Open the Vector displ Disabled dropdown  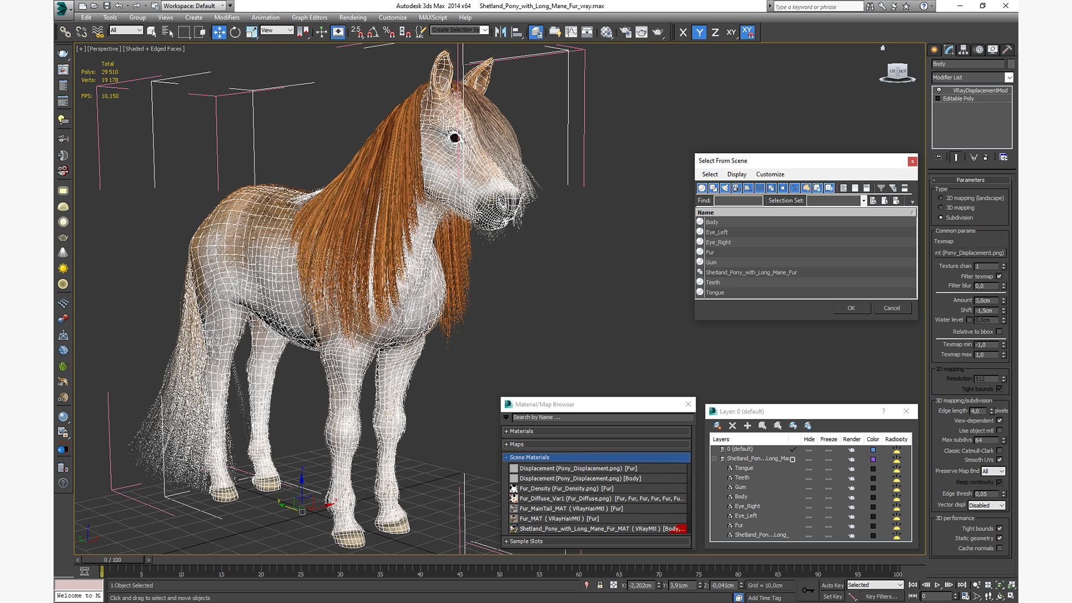[987, 505]
